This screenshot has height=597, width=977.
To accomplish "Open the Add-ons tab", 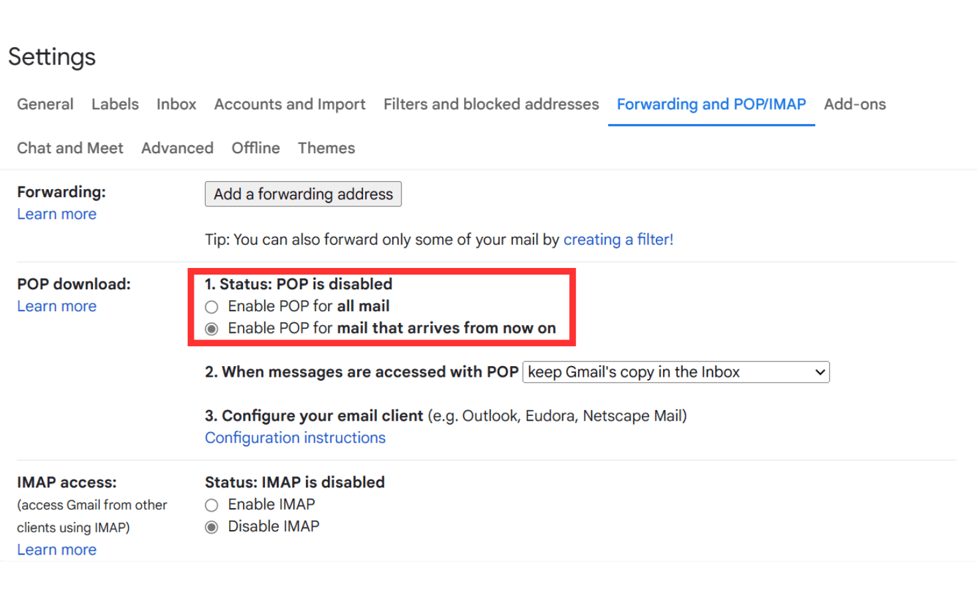I will [x=855, y=104].
